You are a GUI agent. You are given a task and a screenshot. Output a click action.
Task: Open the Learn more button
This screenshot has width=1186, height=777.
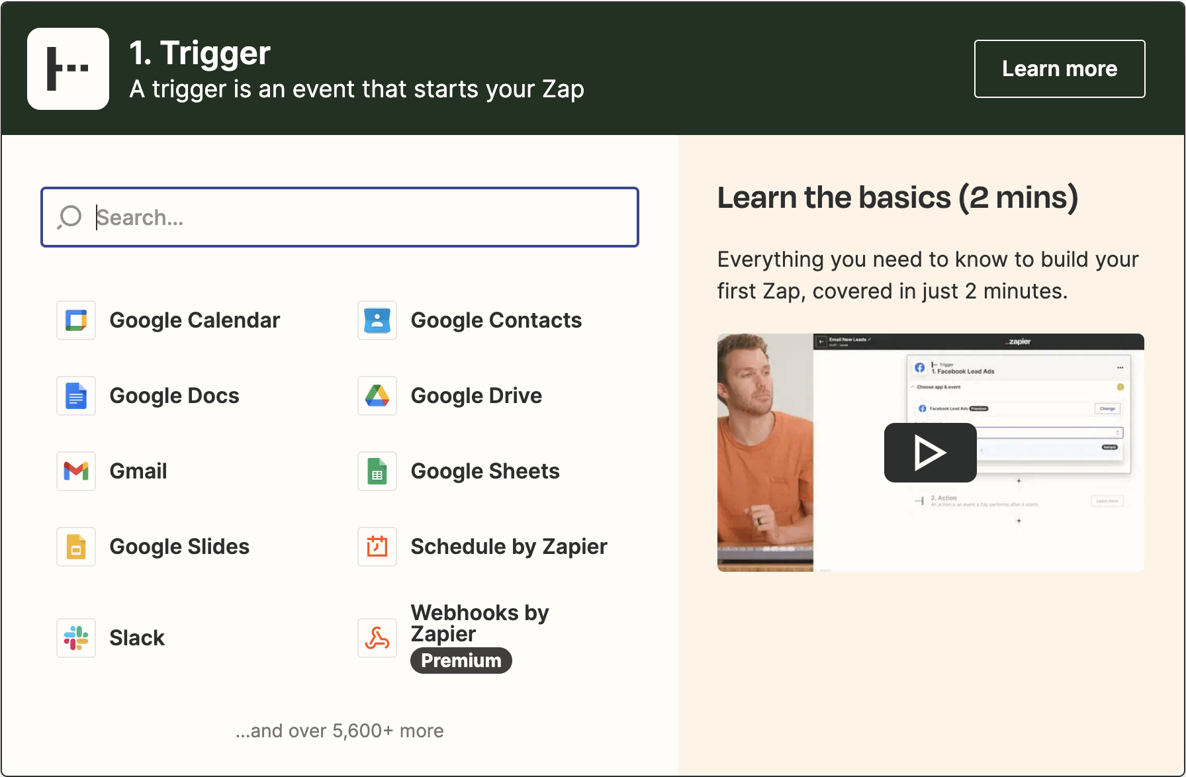1060,69
